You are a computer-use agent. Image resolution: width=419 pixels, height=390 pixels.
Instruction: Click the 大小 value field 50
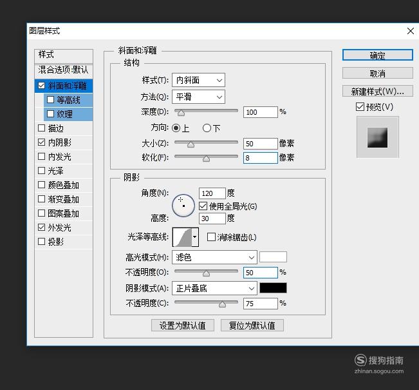261,144
